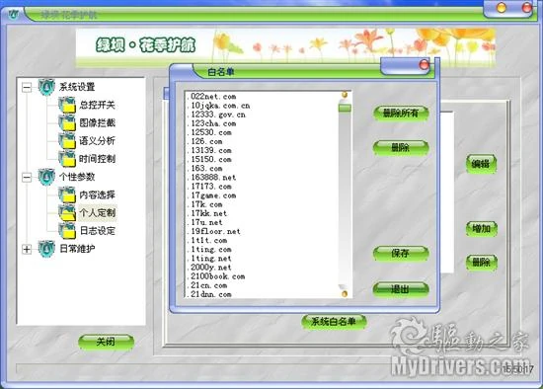543x389 pixels.
Task: Click the 内容选择 folder icon
Action: [67, 194]
